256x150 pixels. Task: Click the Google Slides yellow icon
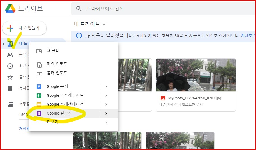pos(39,104)
